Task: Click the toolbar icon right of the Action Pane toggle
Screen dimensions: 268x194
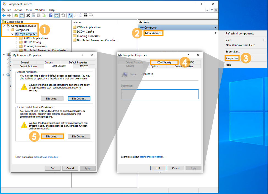Action: (x=63, y=16)
